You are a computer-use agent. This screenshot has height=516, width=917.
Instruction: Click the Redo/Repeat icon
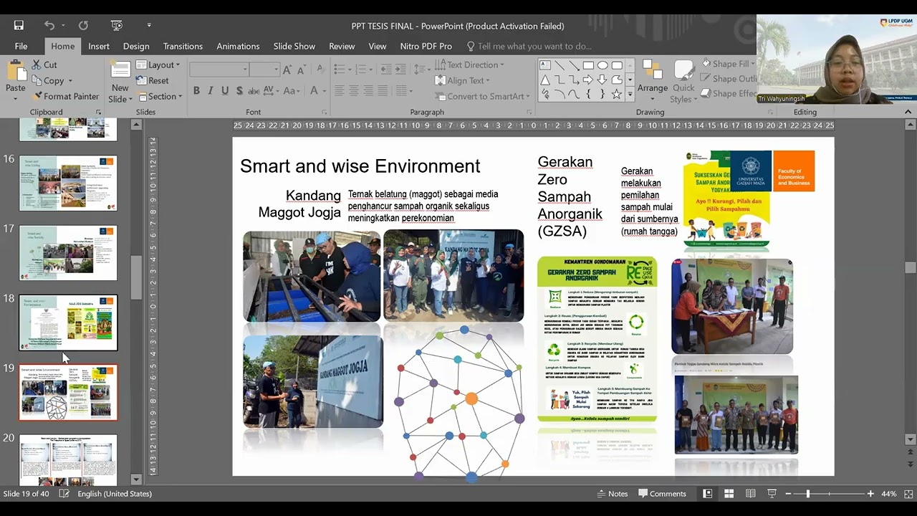pyautogui.click(x=83, y=25)
